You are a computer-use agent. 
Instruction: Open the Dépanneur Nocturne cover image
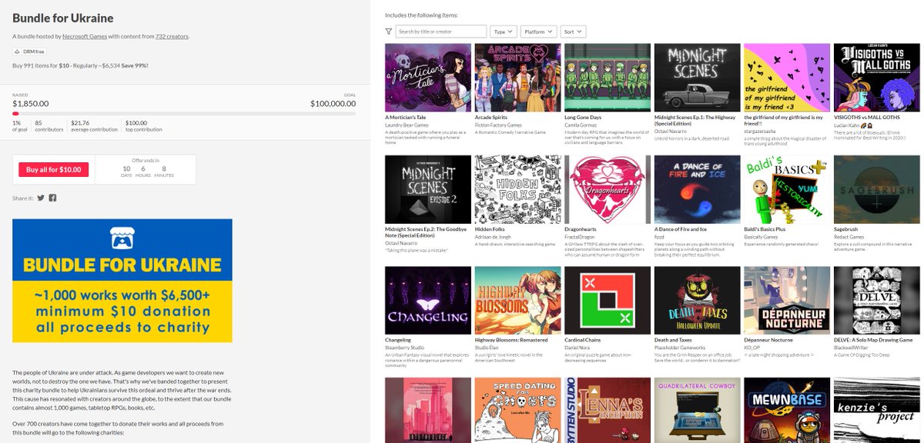787,301
